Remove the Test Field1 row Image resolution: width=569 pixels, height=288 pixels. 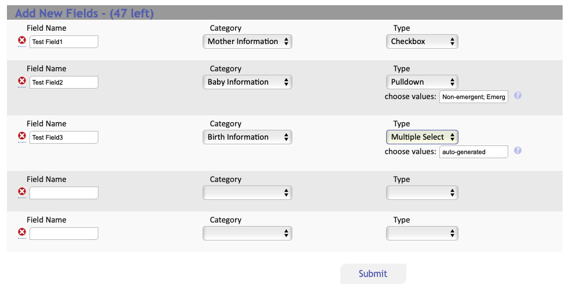[x=22, y=41]
